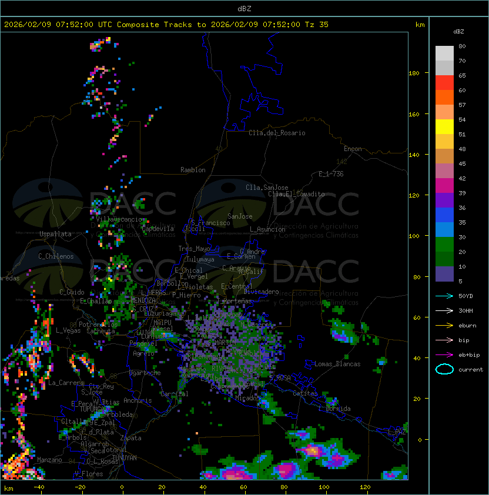Click the 'Clla.SanJose' map label

(267, 188)
